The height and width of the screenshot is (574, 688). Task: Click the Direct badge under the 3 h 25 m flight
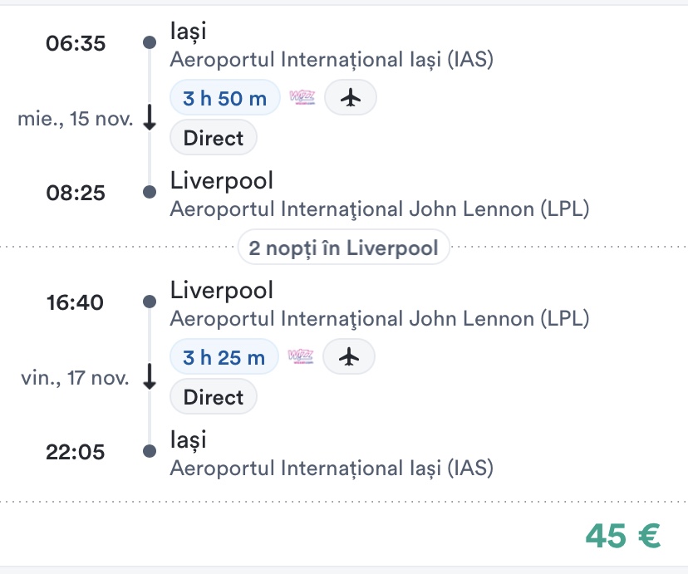[x=214, y=397]
